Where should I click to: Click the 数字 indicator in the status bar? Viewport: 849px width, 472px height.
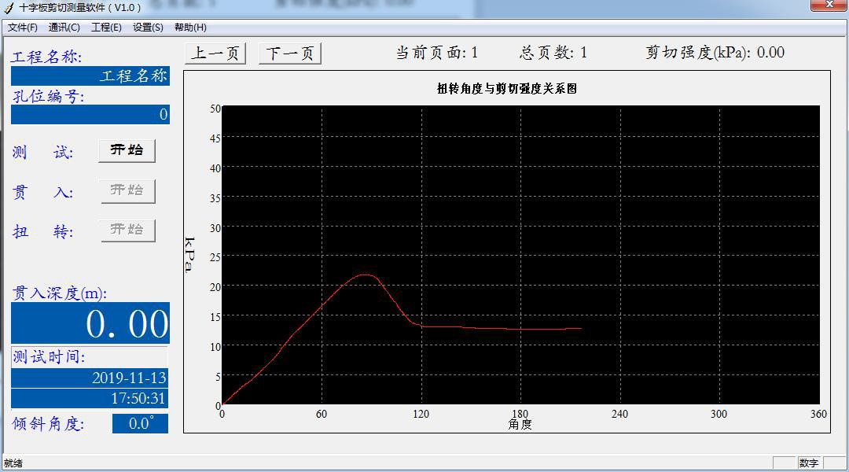(x=809, y=463)
